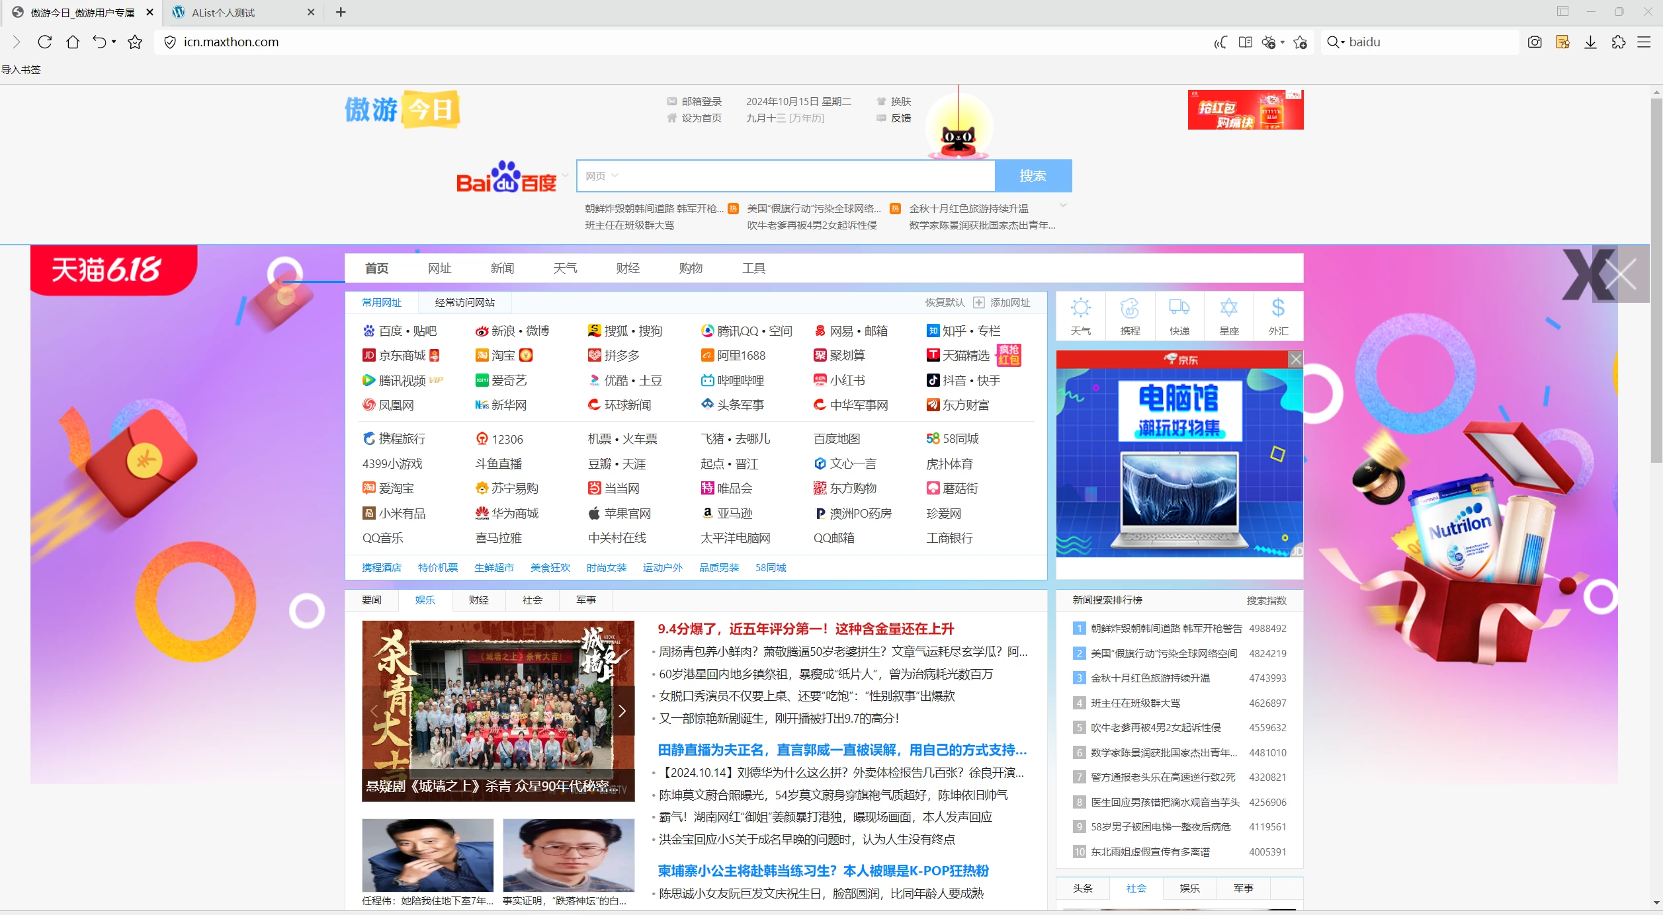Select the 财经 navigation tab
Image resolution: width=1663 pixels, height=915 pixels.
click(x=628, y=268)
